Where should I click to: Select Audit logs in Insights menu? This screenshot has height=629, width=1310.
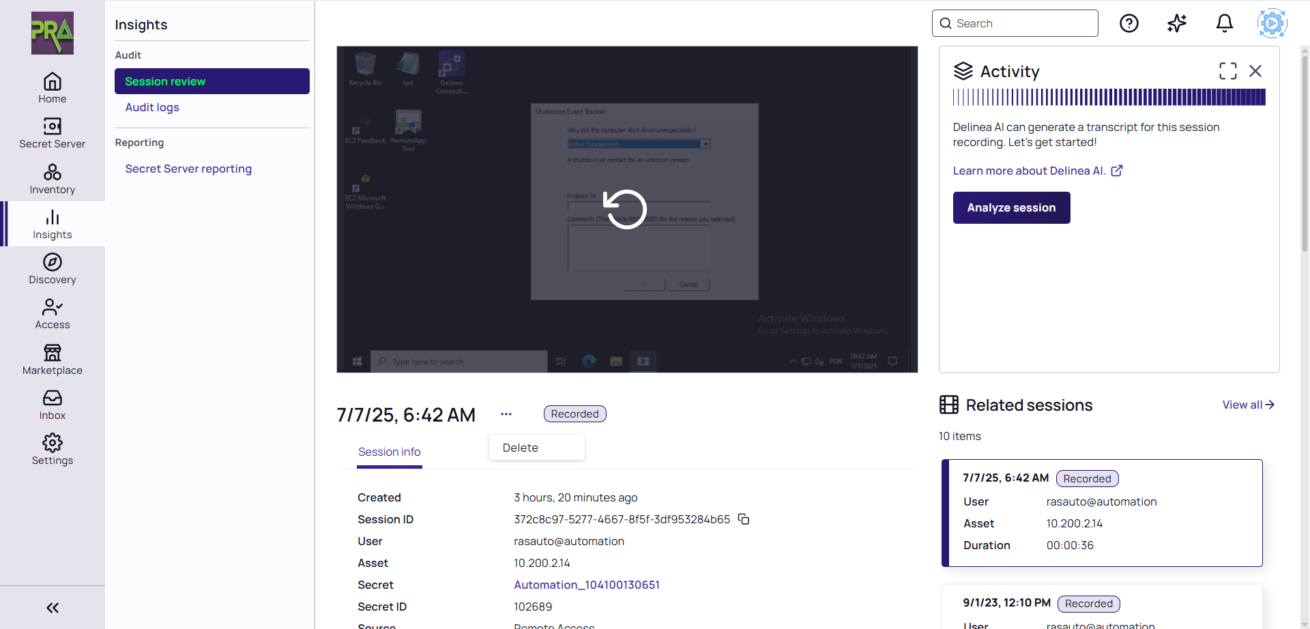[x=152, y=107]
